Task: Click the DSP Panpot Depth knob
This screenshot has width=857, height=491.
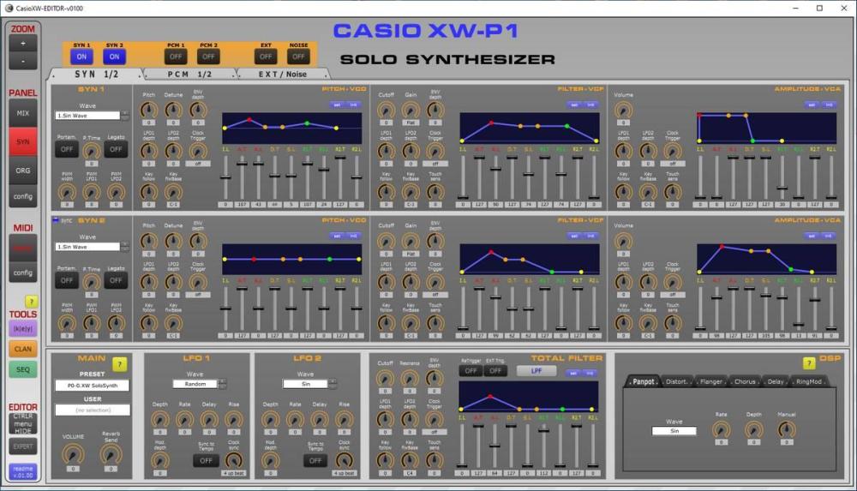Action: 753,430
